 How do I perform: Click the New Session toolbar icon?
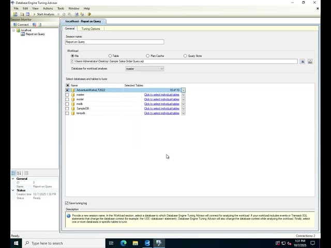15,14
